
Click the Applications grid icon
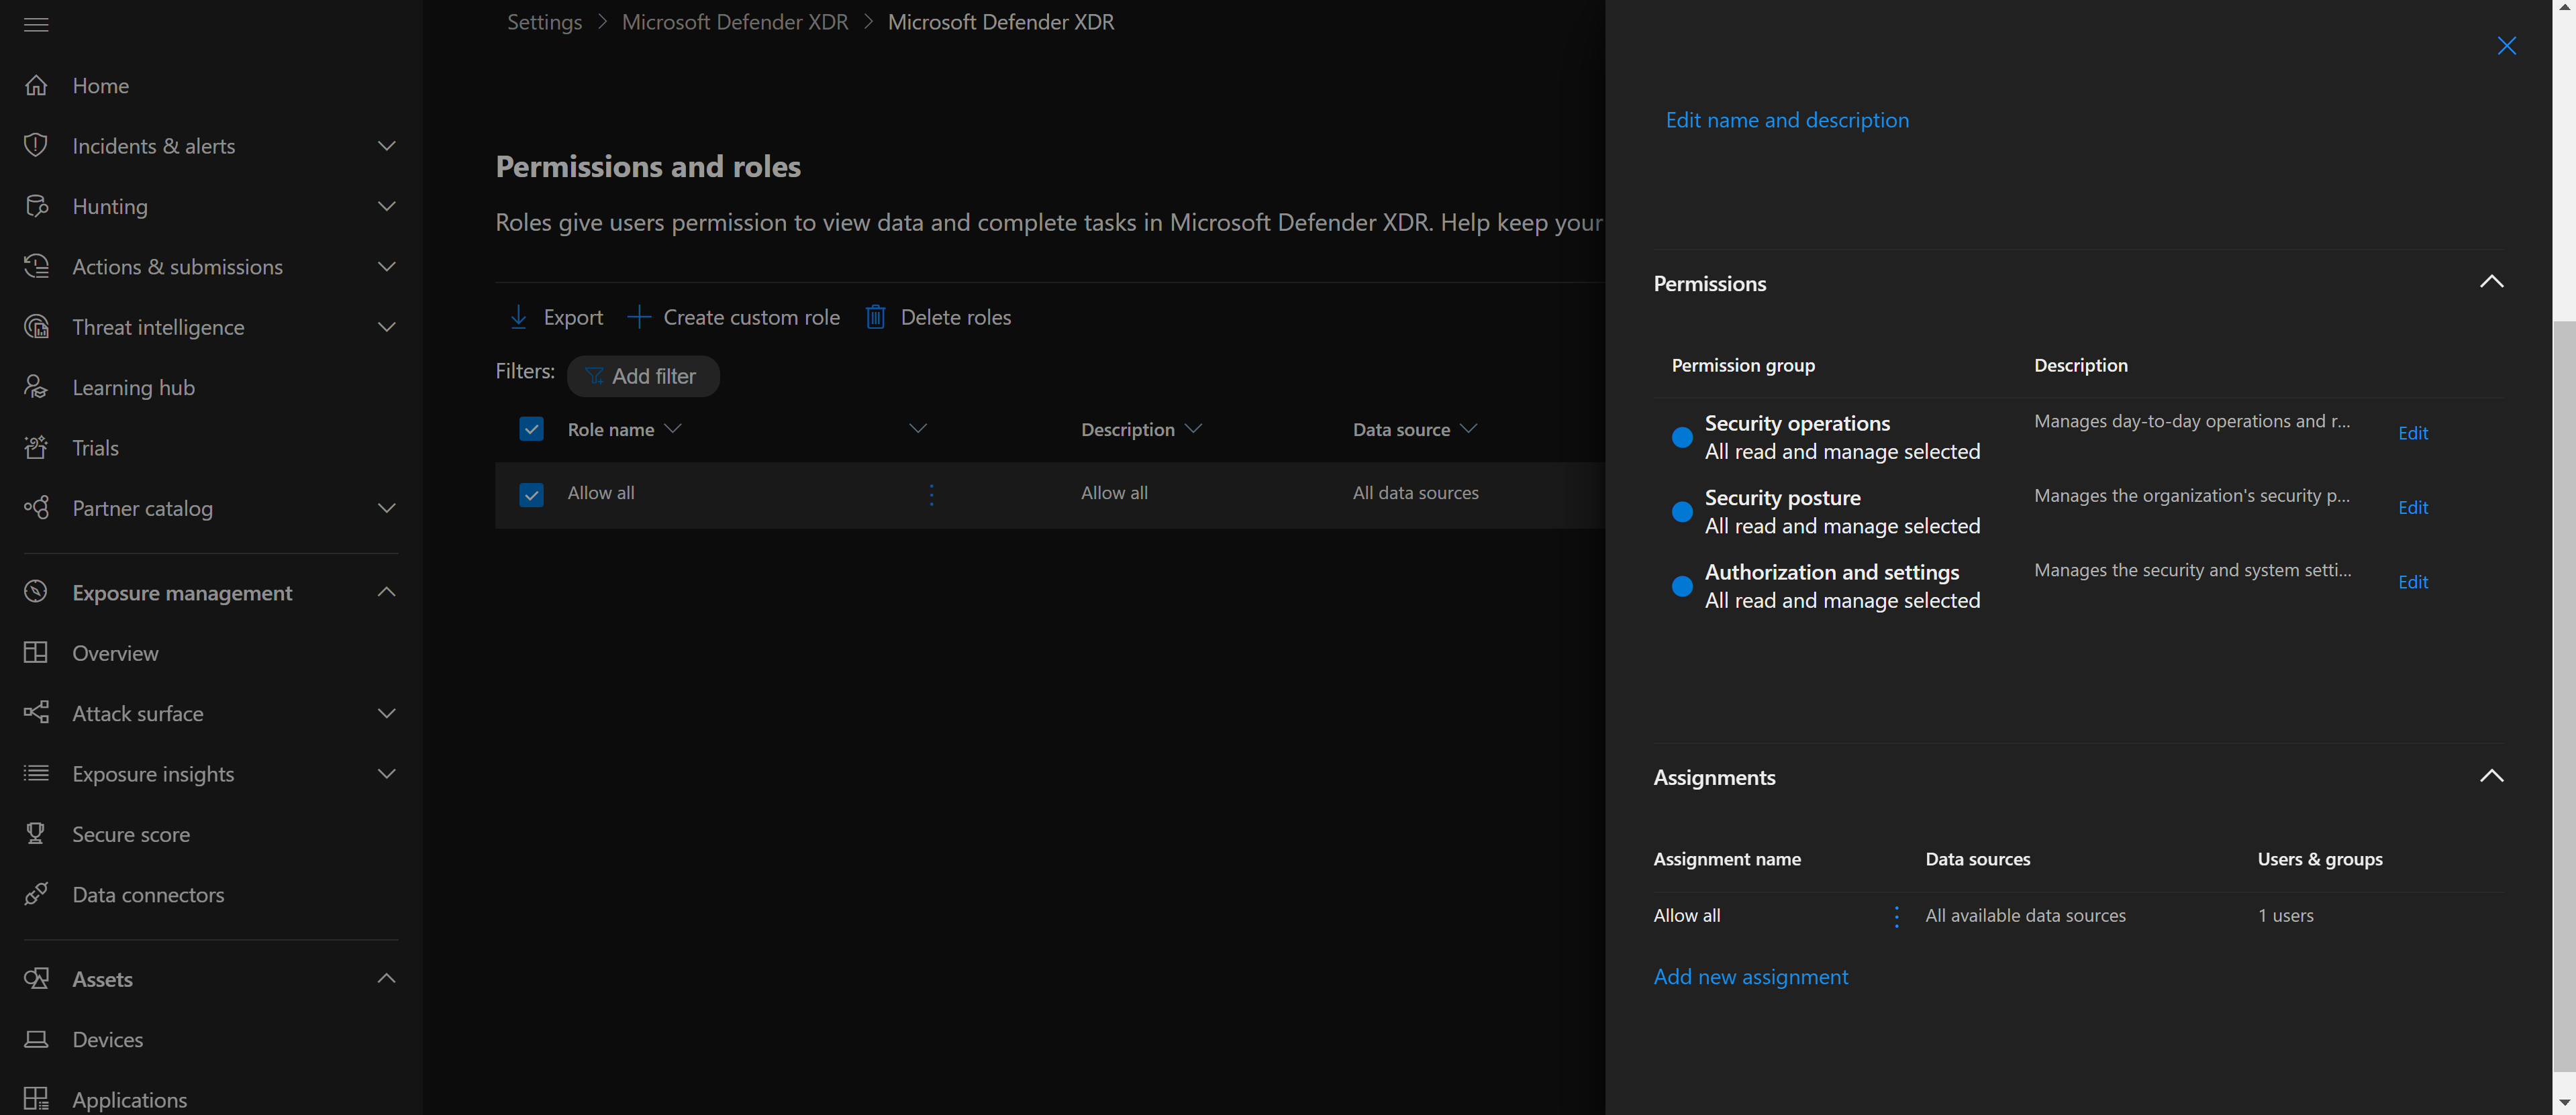coord(36,1100)
